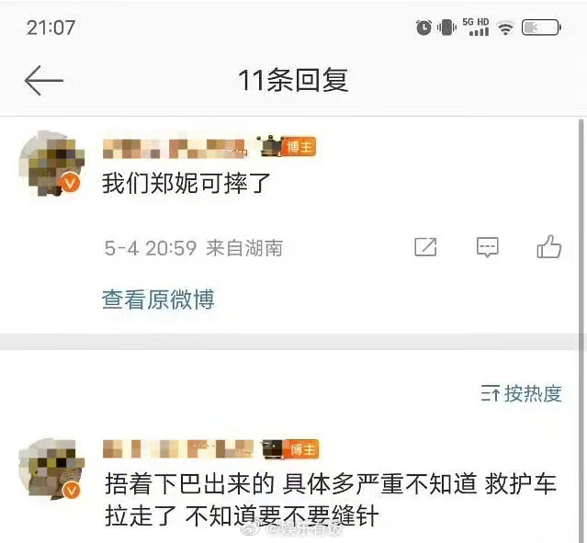Open the 按热度 sort dropdown

tap(521, 393)
